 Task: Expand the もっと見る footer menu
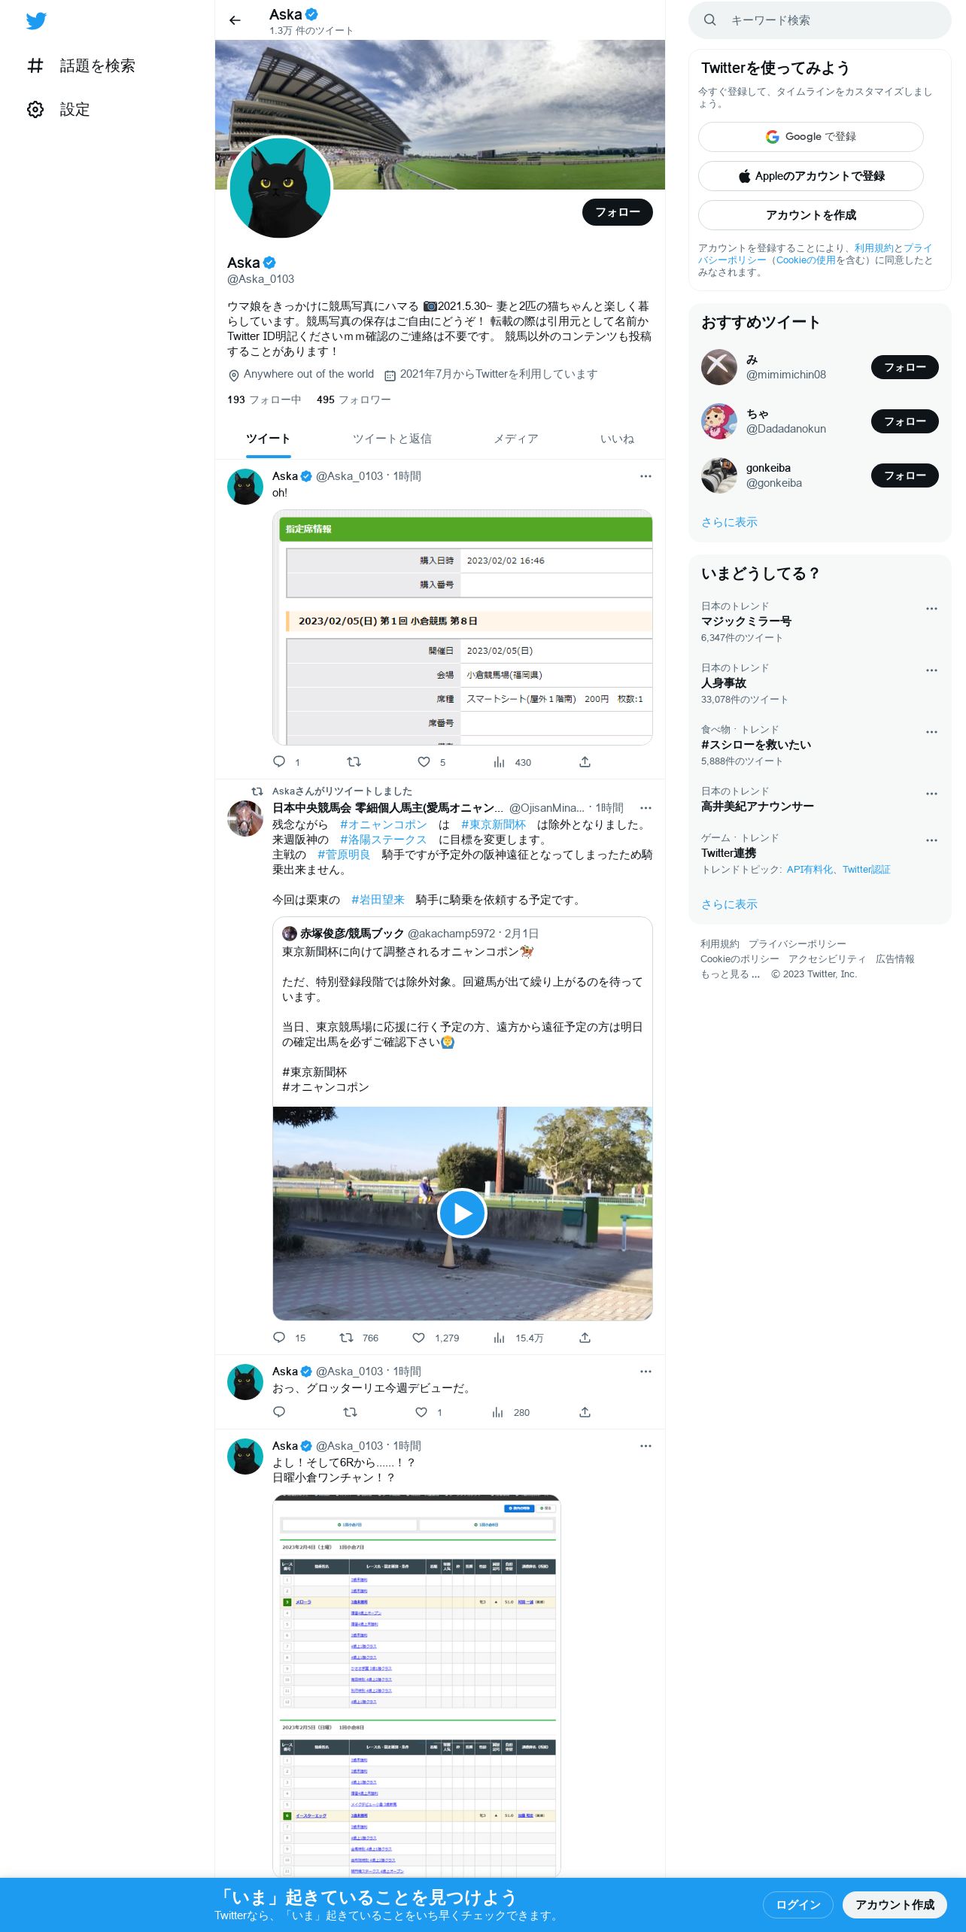point(730,974)
